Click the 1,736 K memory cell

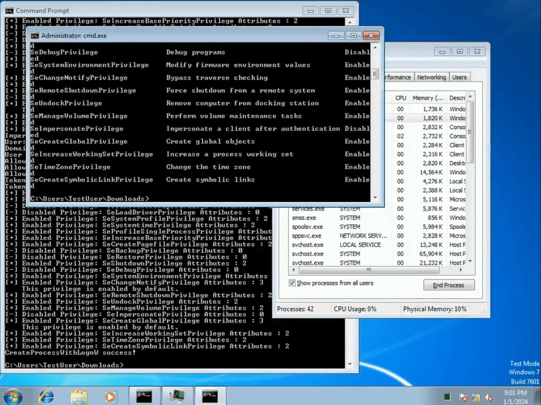coord(433,109)
